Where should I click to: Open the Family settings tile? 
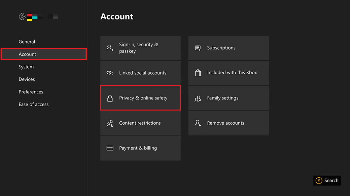click(x=229, y=98)
